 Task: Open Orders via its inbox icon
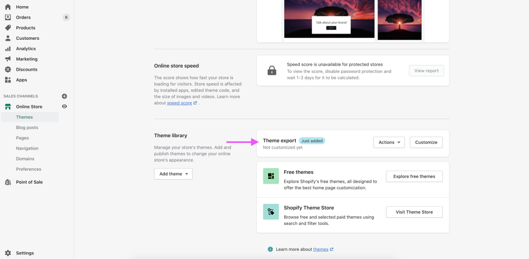(x=8, y=18)
